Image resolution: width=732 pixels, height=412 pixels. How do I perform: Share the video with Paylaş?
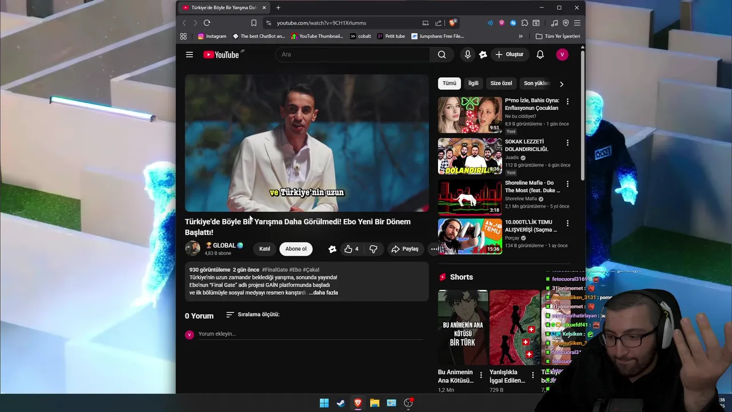click(405, 249)
